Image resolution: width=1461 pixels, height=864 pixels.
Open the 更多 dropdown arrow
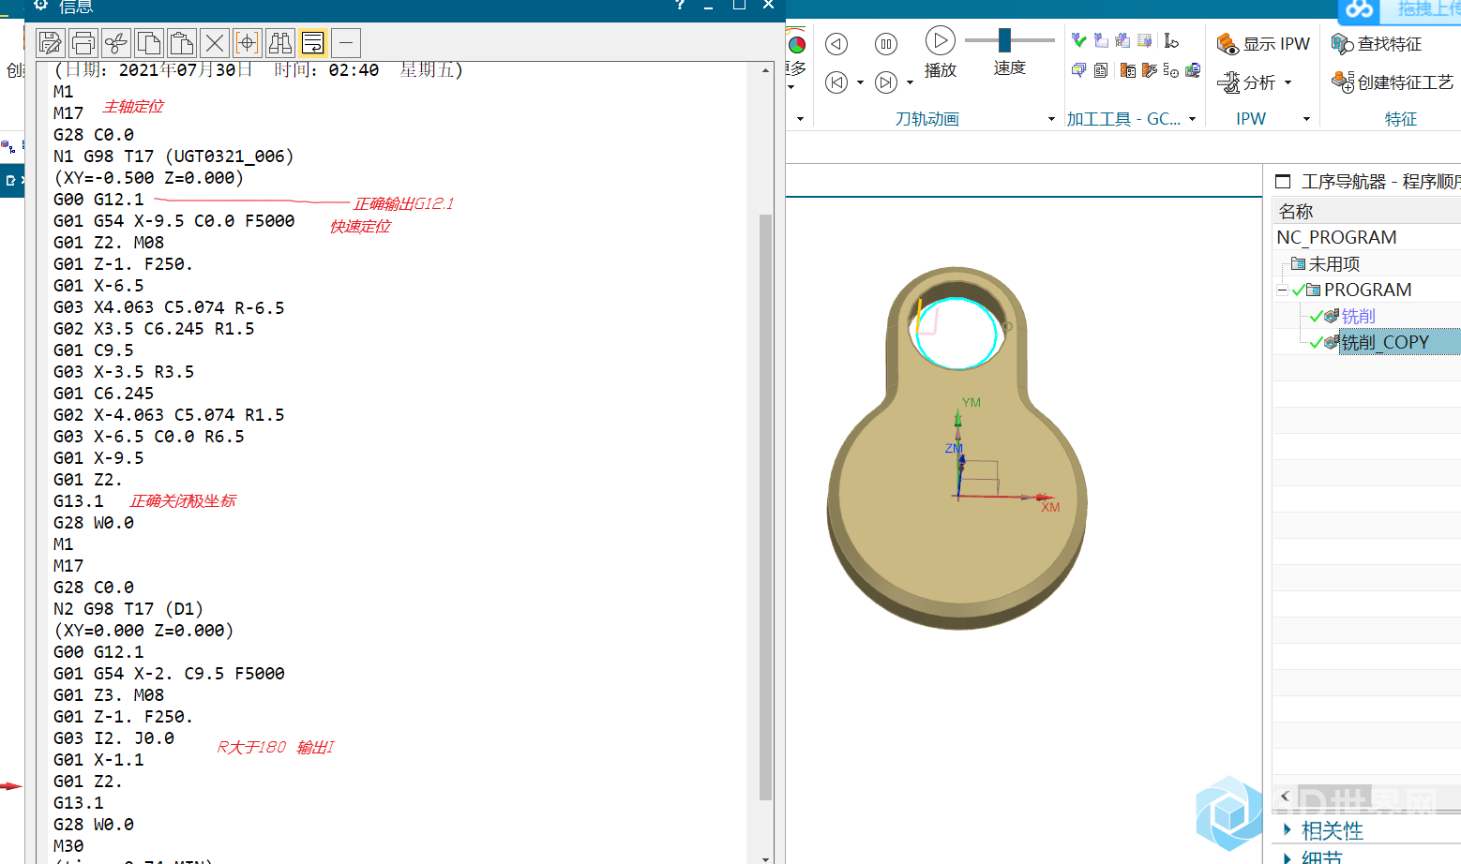tap(792, 87)
